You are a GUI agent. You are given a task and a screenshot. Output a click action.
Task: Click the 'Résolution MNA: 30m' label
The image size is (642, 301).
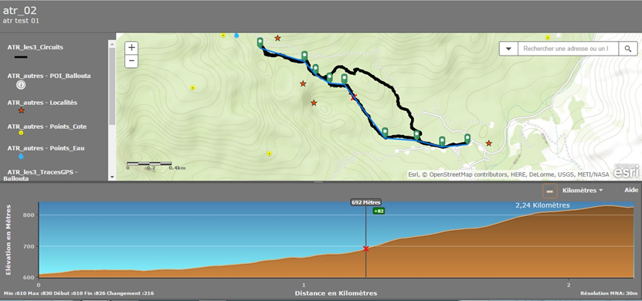tap(609, 293)
